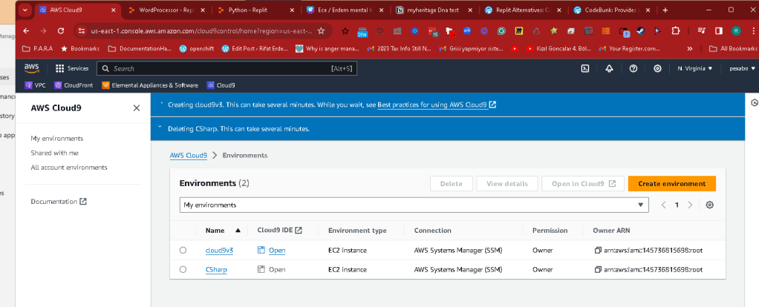Click the Create environment button

point(672,184)
